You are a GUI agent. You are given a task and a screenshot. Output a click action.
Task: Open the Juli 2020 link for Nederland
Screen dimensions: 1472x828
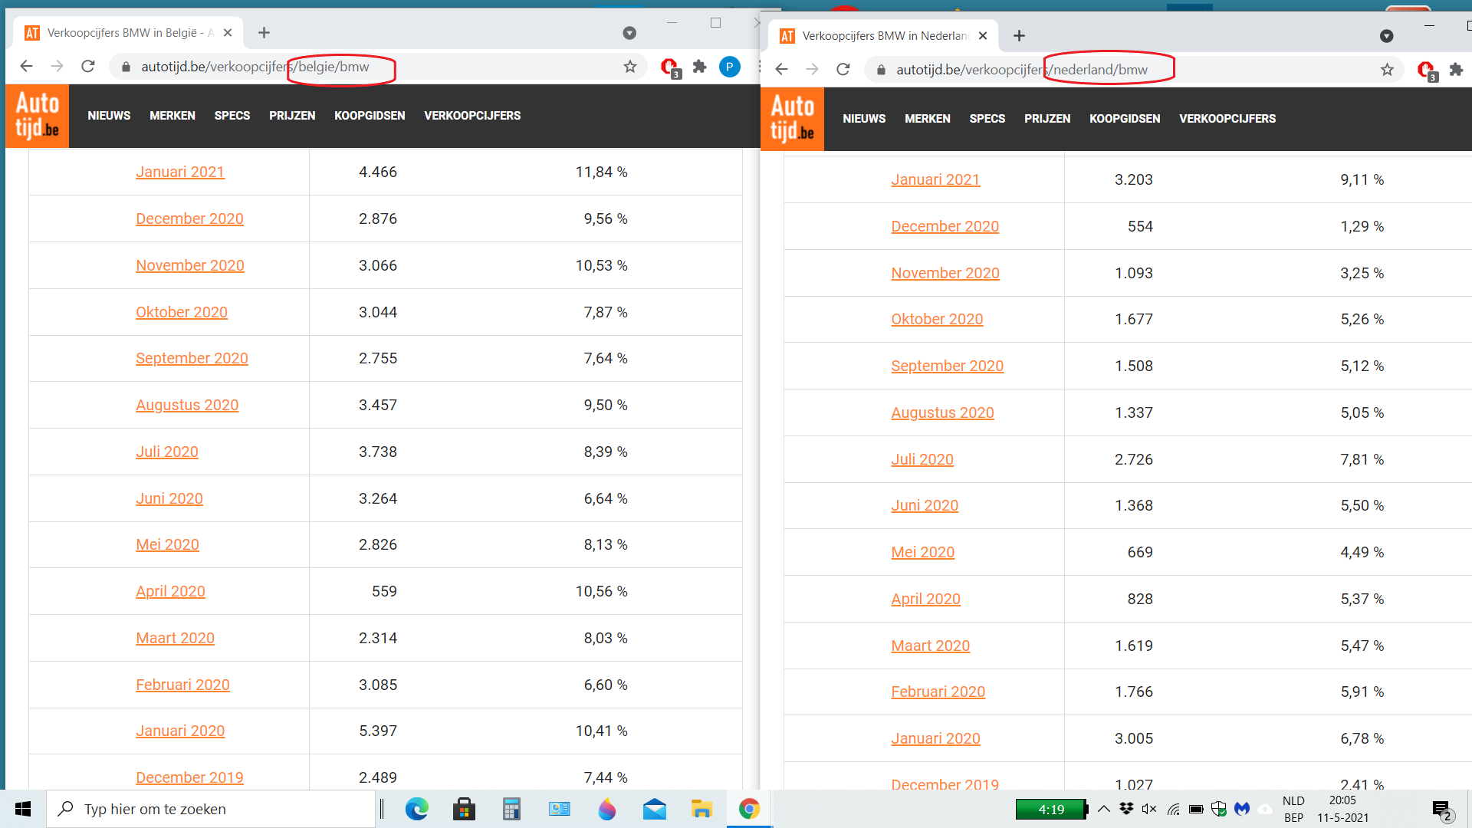click(922, 459)
